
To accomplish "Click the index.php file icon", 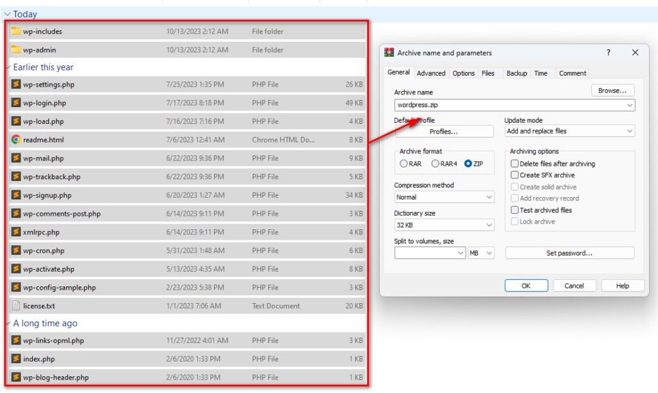I will point(16,358).
